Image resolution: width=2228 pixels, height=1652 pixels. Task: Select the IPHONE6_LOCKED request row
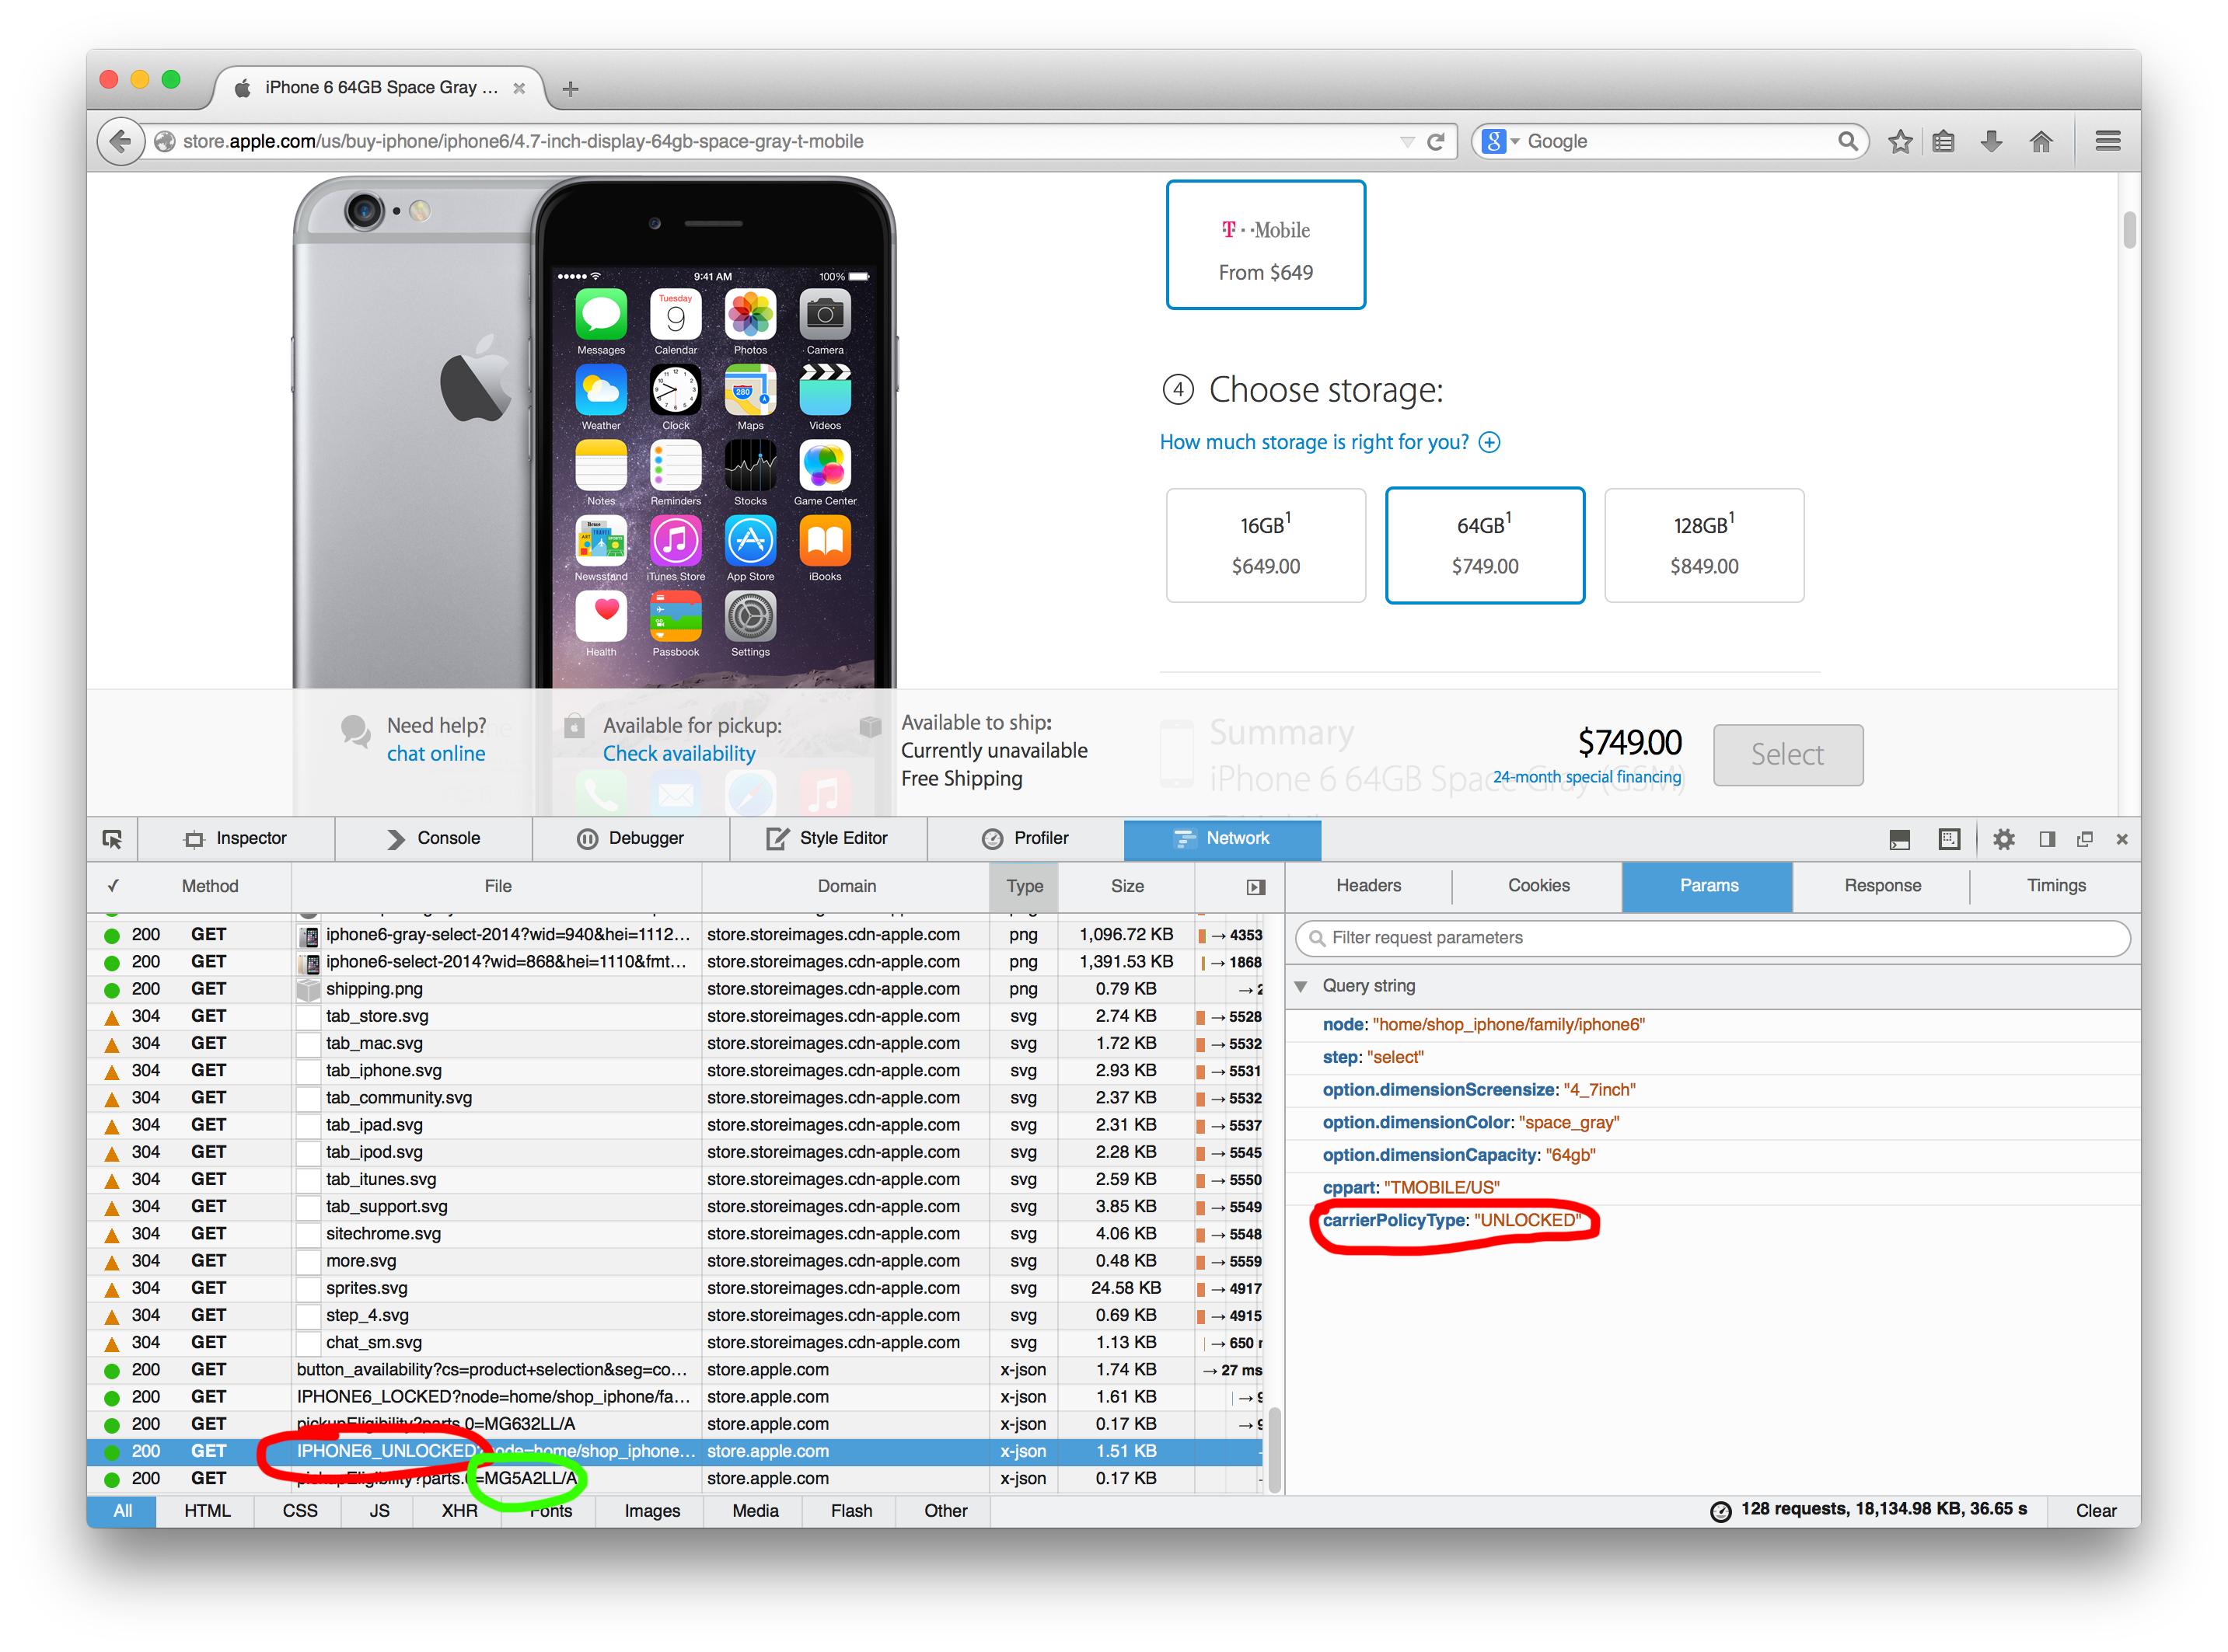tap(674, 1397)
